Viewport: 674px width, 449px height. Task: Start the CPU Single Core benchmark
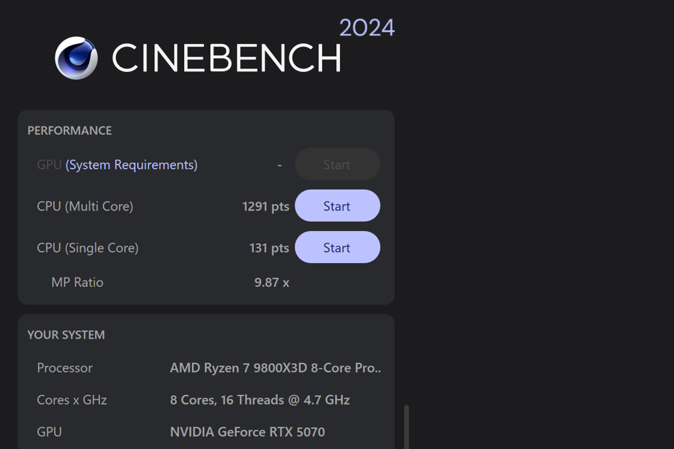tap(337, 248)
